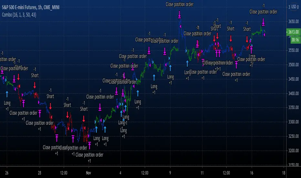Click the magenta Close position arrow at chart peak
This screenshot has height=178, width=301.
179,15
